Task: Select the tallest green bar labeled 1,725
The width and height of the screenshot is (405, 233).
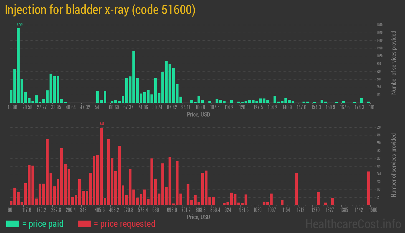Action: 18,65
